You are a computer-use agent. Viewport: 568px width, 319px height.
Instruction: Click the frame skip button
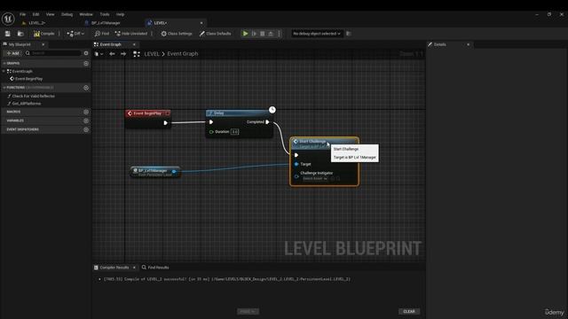(254, 34)
